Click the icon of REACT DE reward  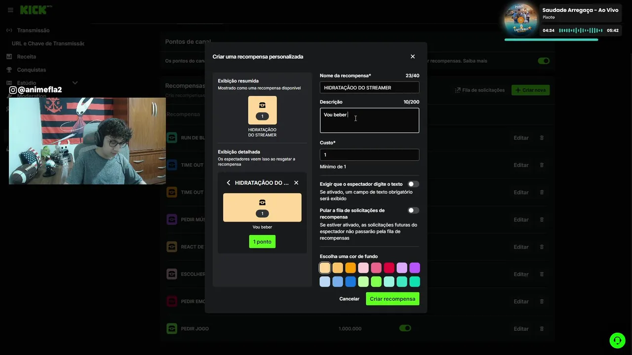click(172, 247)
